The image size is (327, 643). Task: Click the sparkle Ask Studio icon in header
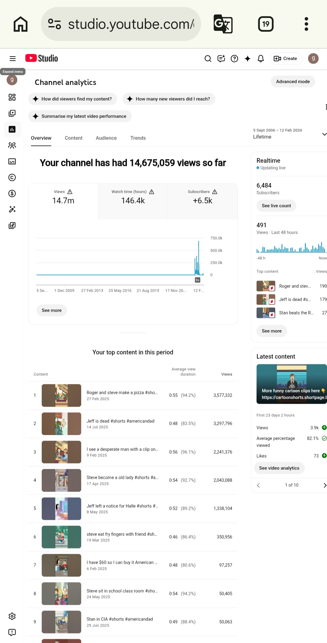[x=248, y=59]
